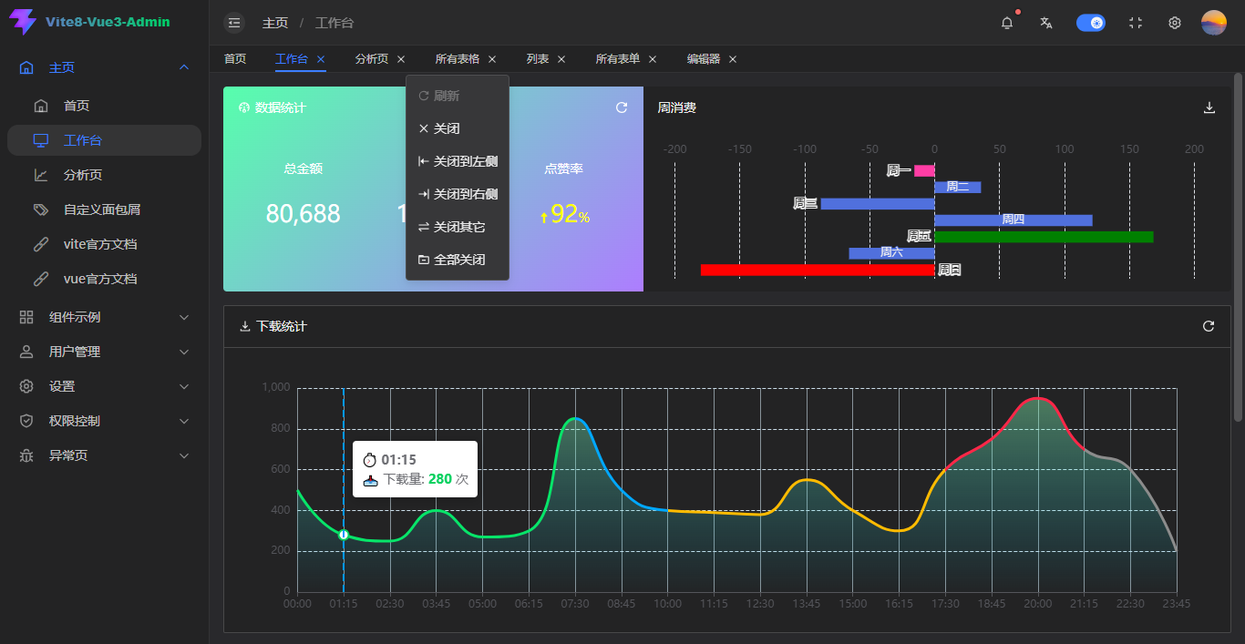Click the 自定义面包屑 tag icon
This screenshot has height=644, width=1245.
41,210
